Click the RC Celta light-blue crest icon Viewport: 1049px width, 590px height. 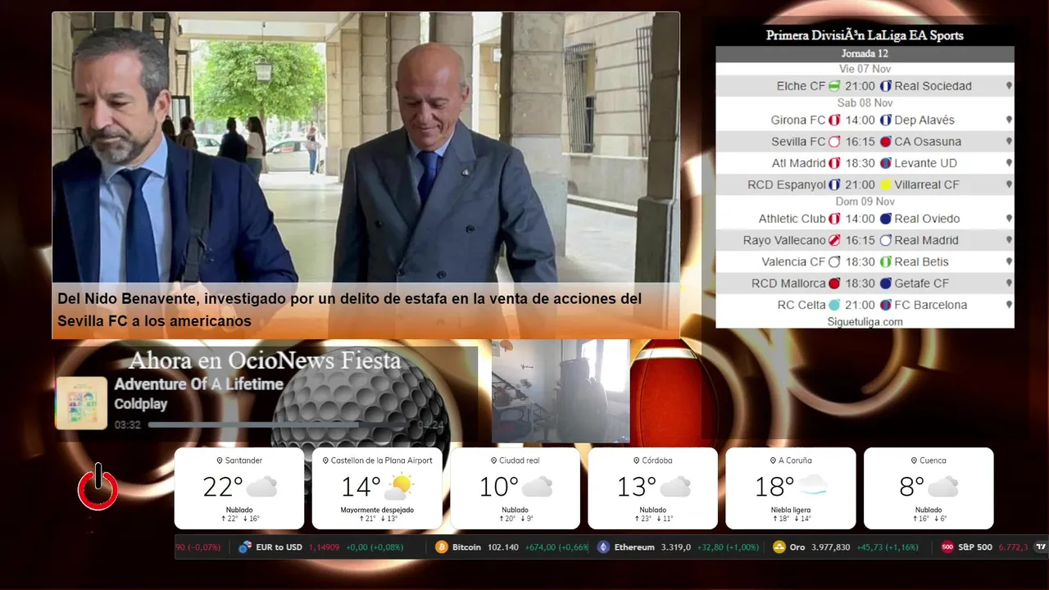834,305
